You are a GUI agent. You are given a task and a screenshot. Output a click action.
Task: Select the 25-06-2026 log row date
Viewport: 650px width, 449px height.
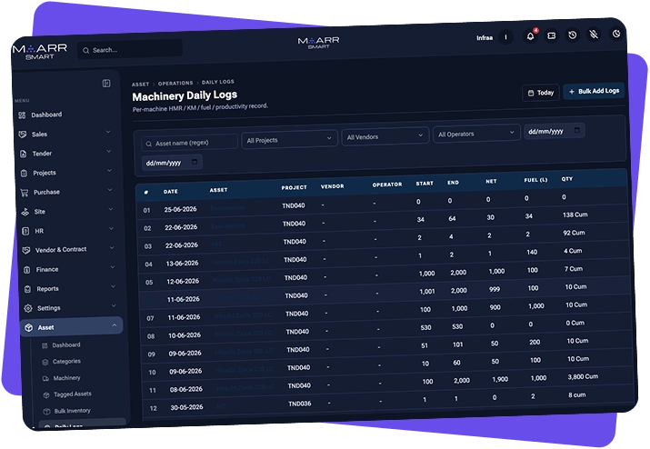[180, 209]
